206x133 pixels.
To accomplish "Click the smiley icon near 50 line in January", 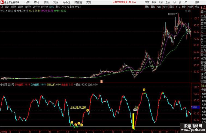I will pyautogui.click(x=87, y=110).
